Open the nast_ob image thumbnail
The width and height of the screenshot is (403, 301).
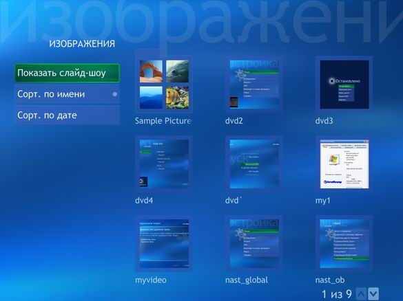tap(344, 243)
